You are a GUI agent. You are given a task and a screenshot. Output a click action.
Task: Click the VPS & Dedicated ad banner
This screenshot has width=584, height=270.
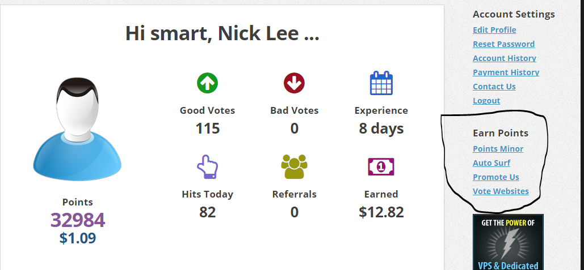508,242
